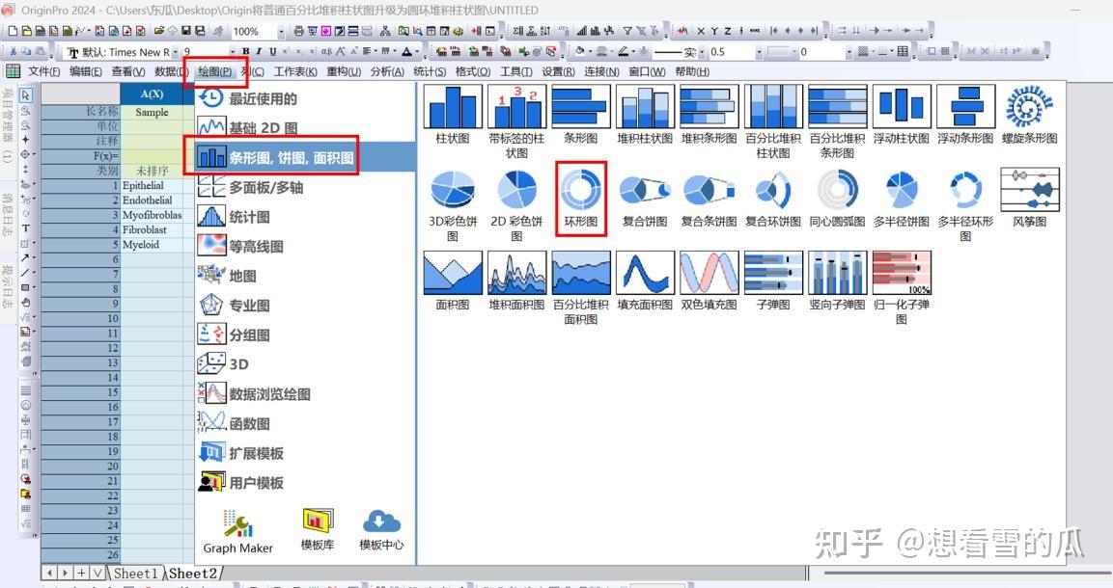Open the 工作表 worksheet menu
Image resolution: width=1113 pixels, height=588 pixels.
295,71
